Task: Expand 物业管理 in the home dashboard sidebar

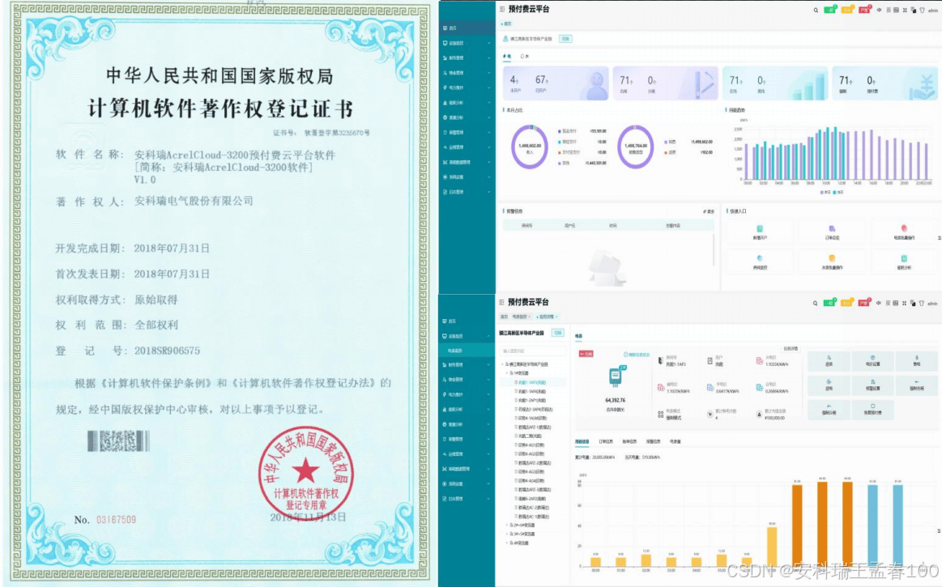Action: click(467, 73)
